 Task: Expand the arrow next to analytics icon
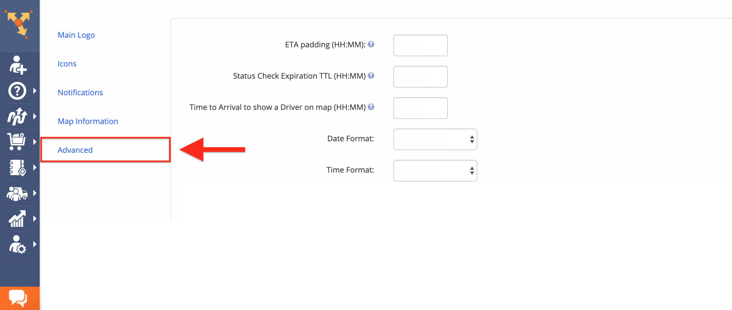click(x=35, y=219)
